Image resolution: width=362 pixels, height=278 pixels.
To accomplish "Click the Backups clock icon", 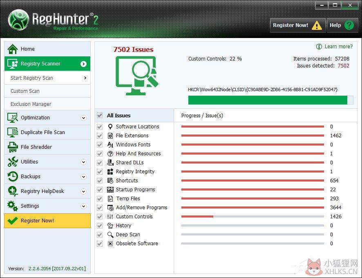I will [x=13, y=177].
